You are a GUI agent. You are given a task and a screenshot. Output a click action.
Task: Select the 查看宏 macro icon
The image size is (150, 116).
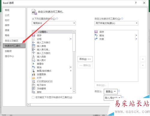pos(34,64)
